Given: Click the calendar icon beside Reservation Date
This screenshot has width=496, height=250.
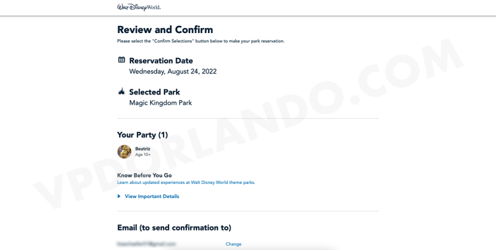Looking at the screenshot, I should (121, 60).
